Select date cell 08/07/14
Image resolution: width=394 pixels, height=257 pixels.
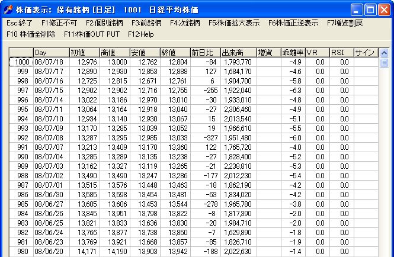52,100
